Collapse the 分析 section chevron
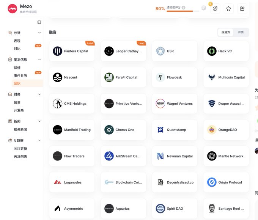This screenshot has width=258, height=220. coord(39,33)
